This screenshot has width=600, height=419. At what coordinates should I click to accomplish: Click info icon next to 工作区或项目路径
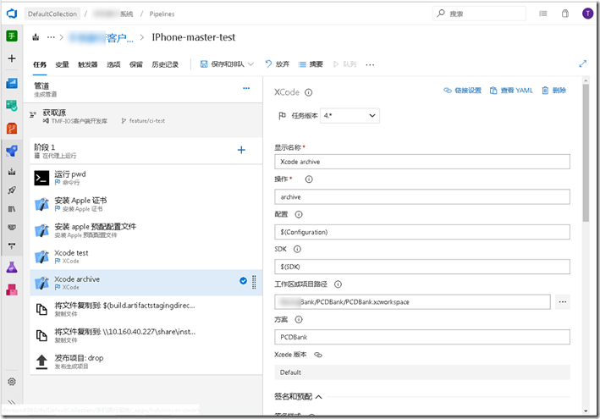click(x=338, y=284)
